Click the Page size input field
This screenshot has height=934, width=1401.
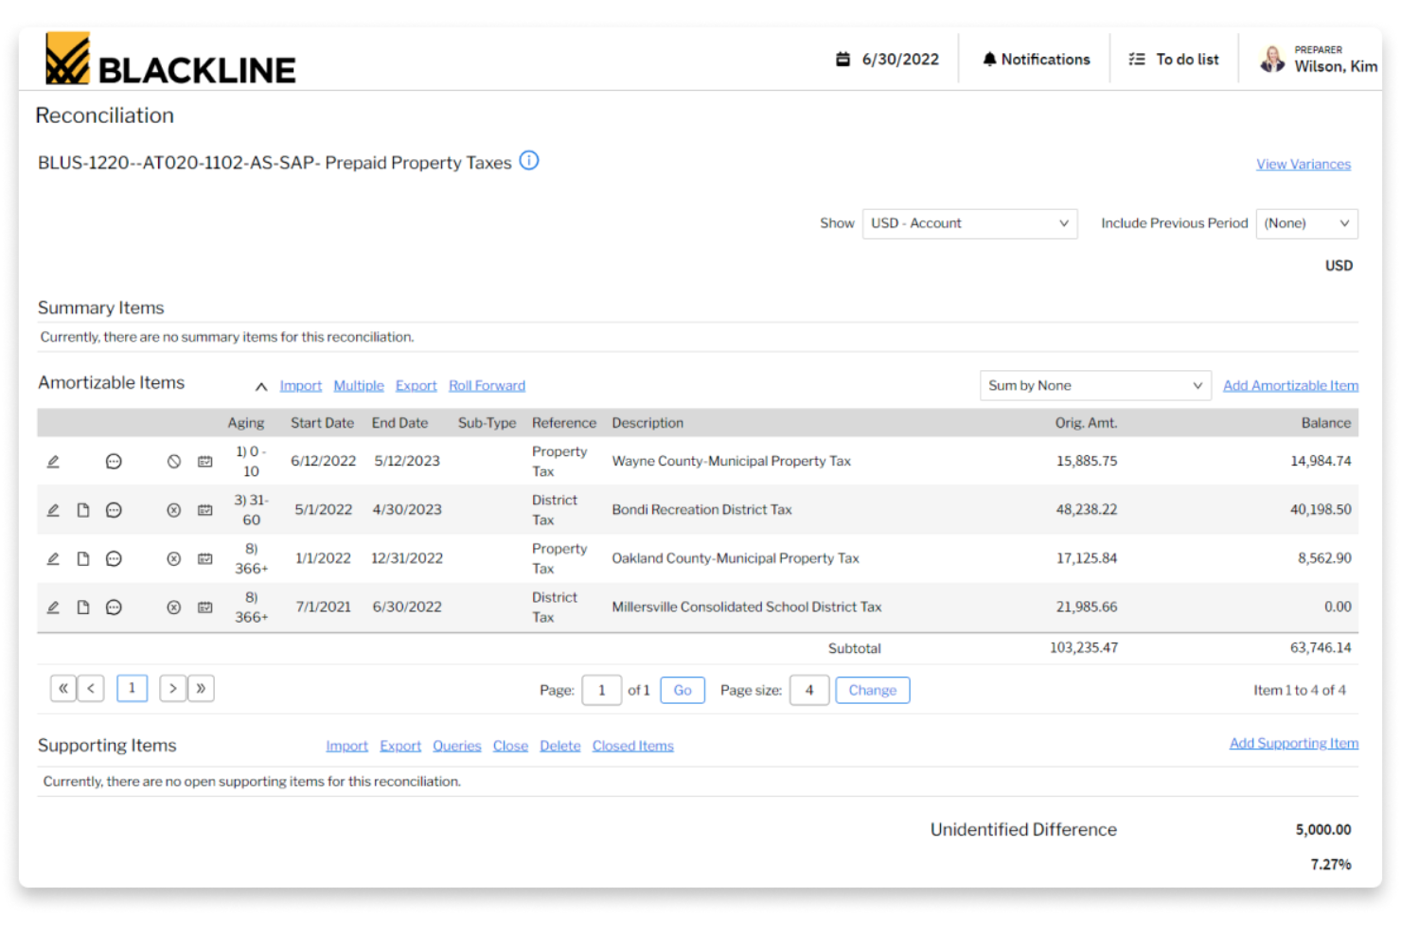point(809,690)
